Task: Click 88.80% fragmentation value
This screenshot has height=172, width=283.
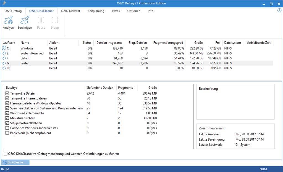Action: click(x=179, y=49)
